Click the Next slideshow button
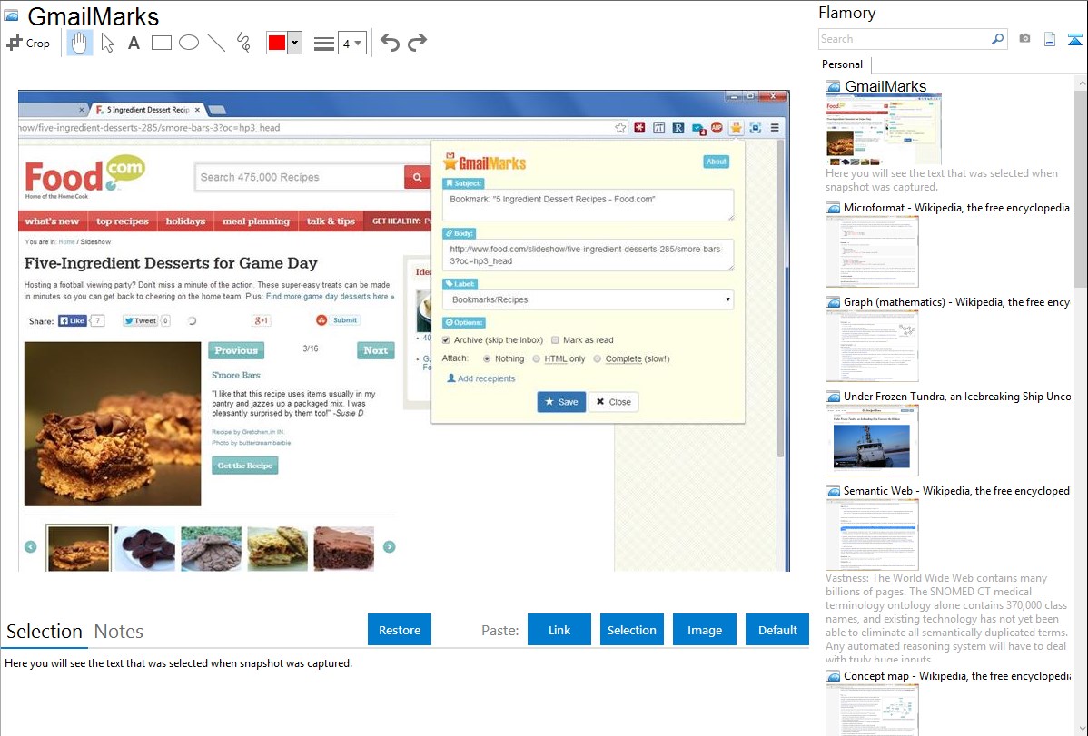 coord(375,350)
